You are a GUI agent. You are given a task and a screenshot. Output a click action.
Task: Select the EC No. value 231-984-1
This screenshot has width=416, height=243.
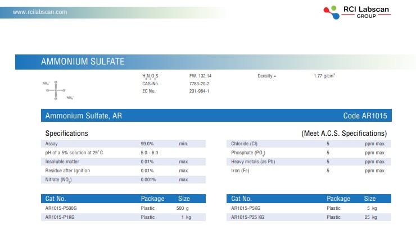click(199, 91)
